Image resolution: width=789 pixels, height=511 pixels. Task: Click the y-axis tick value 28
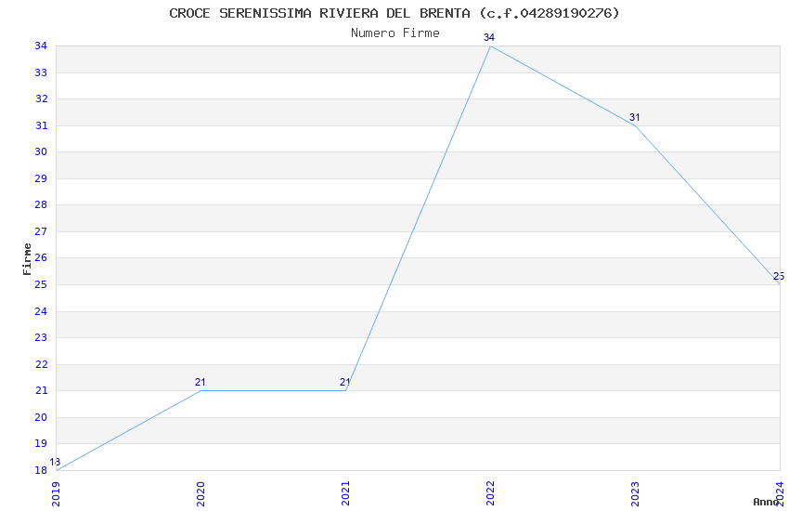point(41,204)
